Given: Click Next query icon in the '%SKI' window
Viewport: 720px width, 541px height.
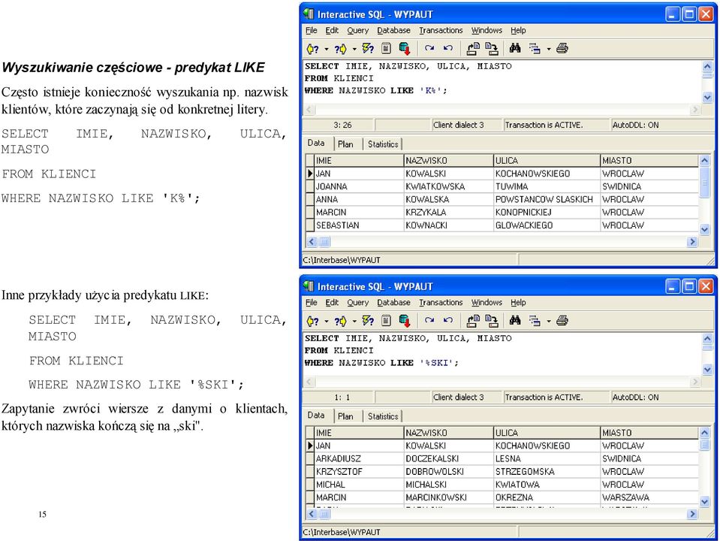Looking at the screenshot, I should click(x=340, y=321).
